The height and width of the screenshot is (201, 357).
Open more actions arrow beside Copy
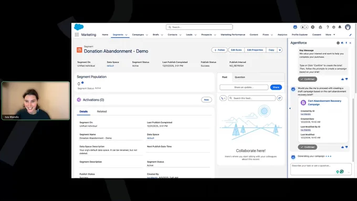(x=280, y=50)
